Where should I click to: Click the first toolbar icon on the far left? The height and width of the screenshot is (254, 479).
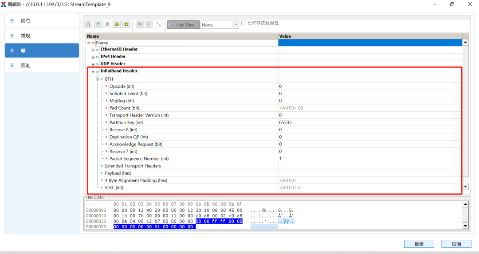point(88,25)
